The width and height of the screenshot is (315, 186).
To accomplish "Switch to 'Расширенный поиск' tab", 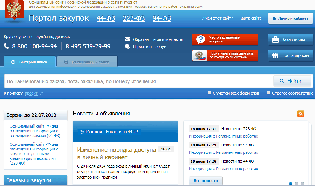I will pyautogui.click(x=87, y=62).
